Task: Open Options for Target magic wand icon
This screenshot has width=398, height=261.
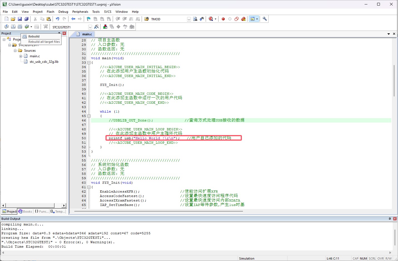Action: pyautogui.click(x=96, y=27)
